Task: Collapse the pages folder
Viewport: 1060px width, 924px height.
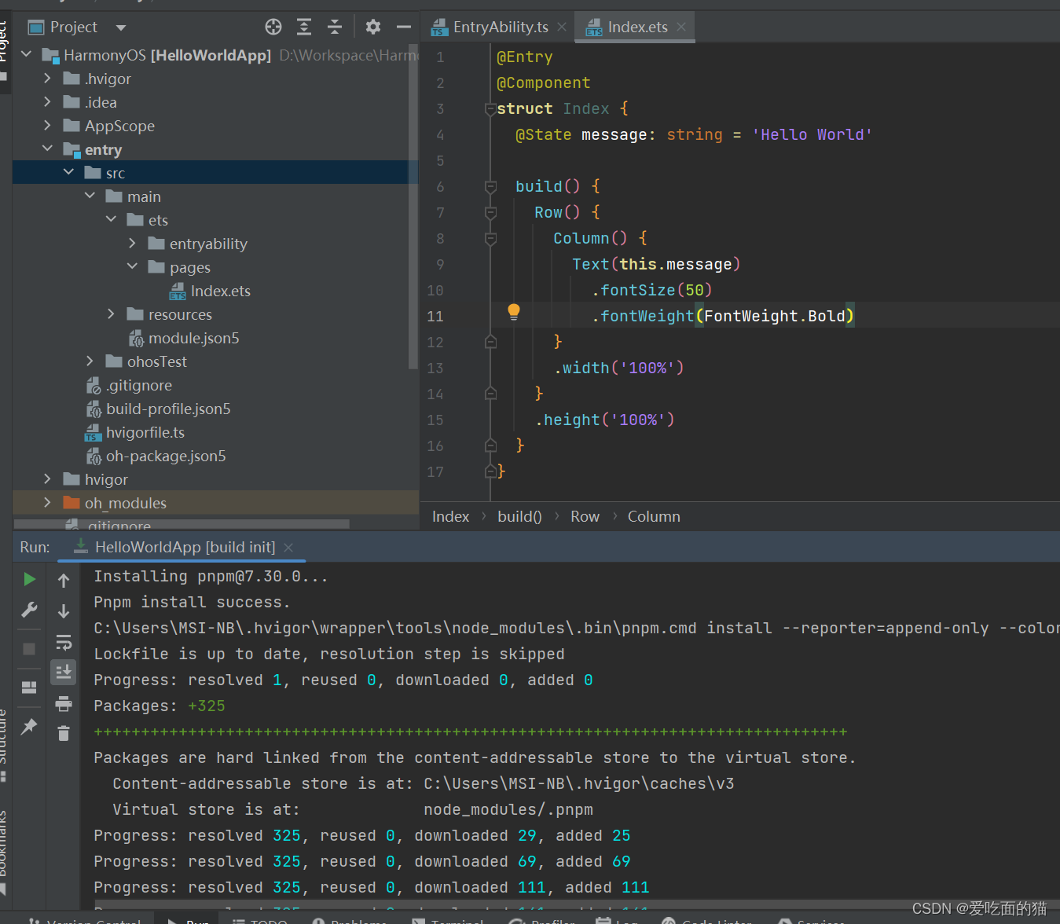Action: pos(132,266)
